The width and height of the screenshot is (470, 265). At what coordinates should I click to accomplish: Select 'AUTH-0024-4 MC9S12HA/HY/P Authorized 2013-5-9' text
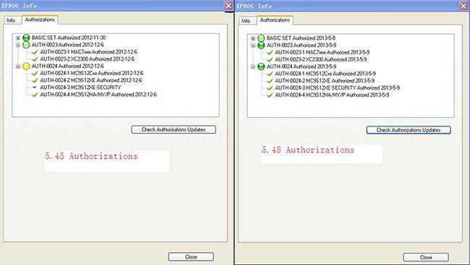(332, 95)
